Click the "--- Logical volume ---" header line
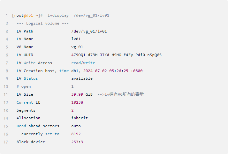This screenshot has width=228, height=154. (x=43, y=23)
